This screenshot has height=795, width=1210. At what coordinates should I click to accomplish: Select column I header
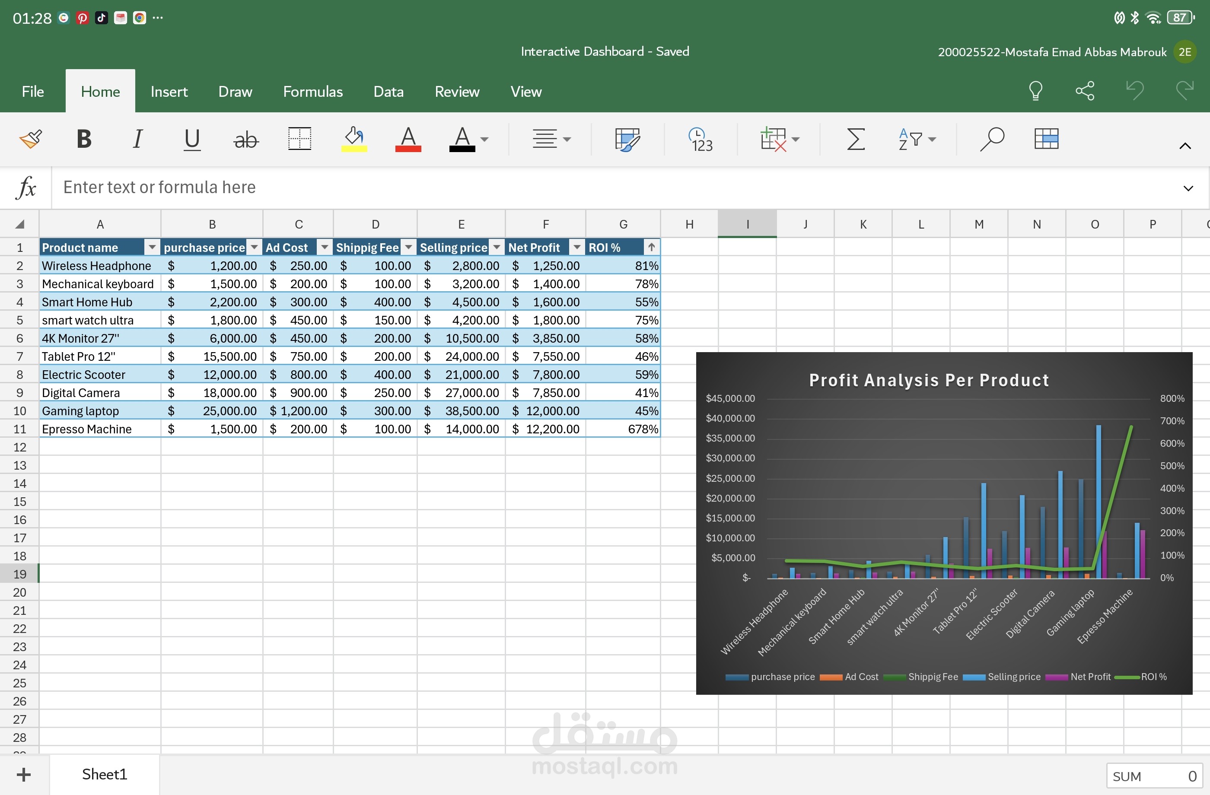point(747,224)
